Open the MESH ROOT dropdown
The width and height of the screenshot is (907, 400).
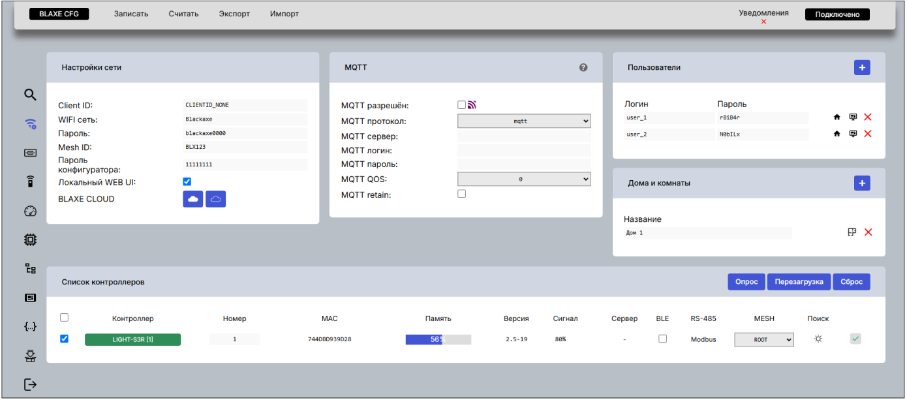click(764, 339)
